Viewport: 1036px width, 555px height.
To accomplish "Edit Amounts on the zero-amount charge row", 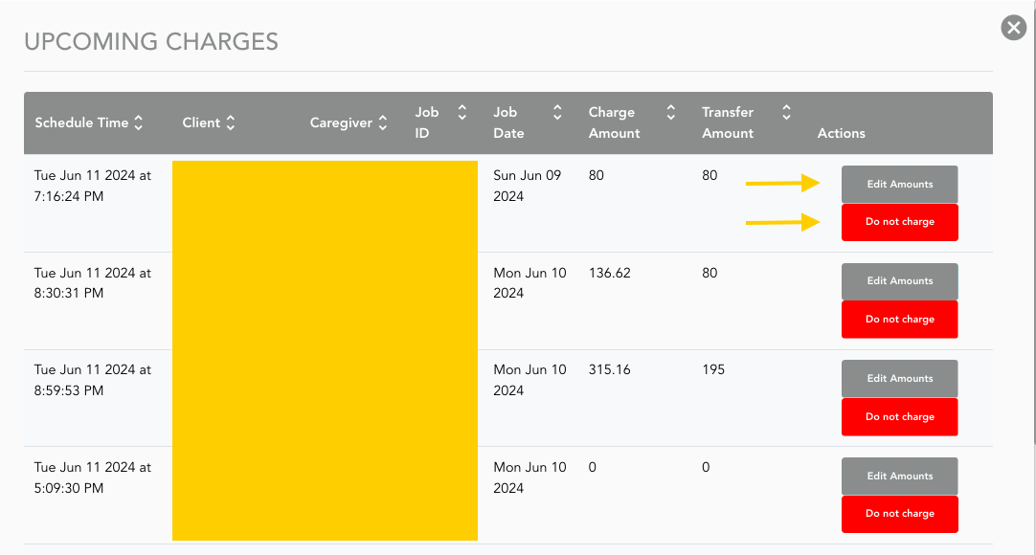I will click(899, 476).
